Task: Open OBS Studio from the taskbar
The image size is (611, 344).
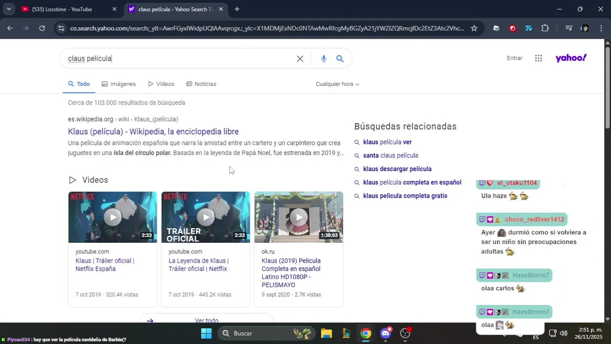Action: (x=405, y=333)
